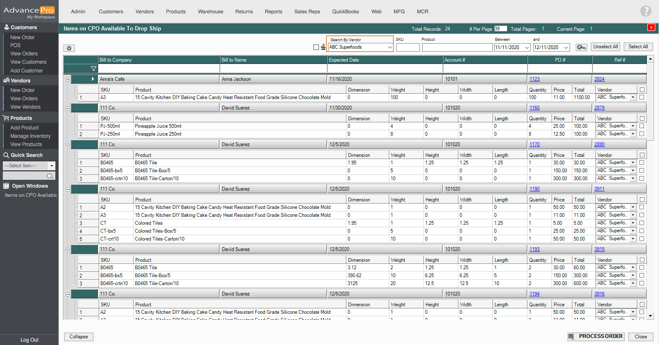659x345 pixels.
Task: Collapse the Anna's Cafe order row
Action: pos(67,79)
